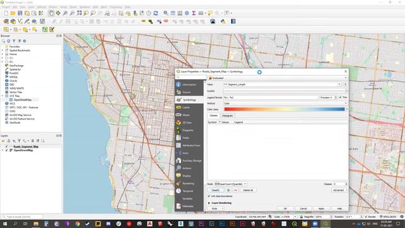Viewport: 405px width, 228px height.
Task: Toggle visibility of OpenStreetMap layer
Action: click(7, 150)
